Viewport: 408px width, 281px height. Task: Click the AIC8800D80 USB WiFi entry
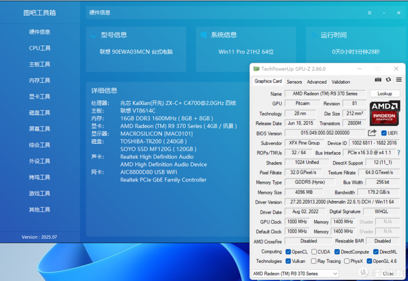(148, 172)
